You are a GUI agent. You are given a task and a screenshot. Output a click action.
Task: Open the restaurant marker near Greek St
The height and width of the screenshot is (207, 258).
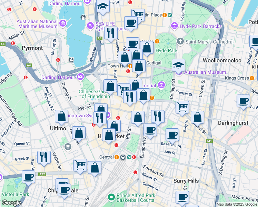[x=44, y=157]
